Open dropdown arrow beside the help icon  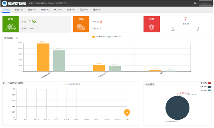pos(197,3)
